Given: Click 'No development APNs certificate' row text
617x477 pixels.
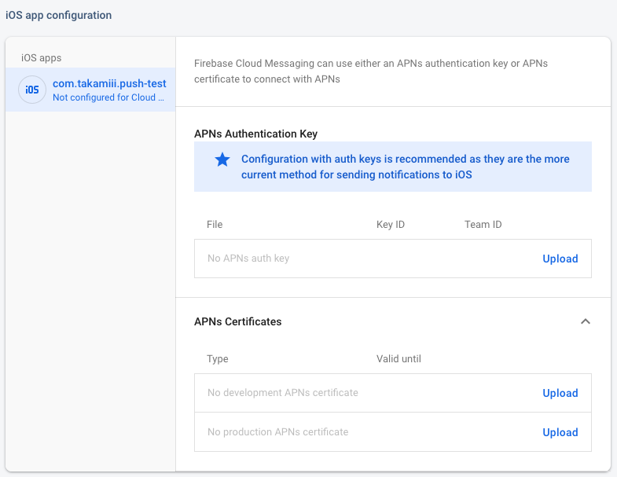Looking at the screenshot, I should (282, 392).
